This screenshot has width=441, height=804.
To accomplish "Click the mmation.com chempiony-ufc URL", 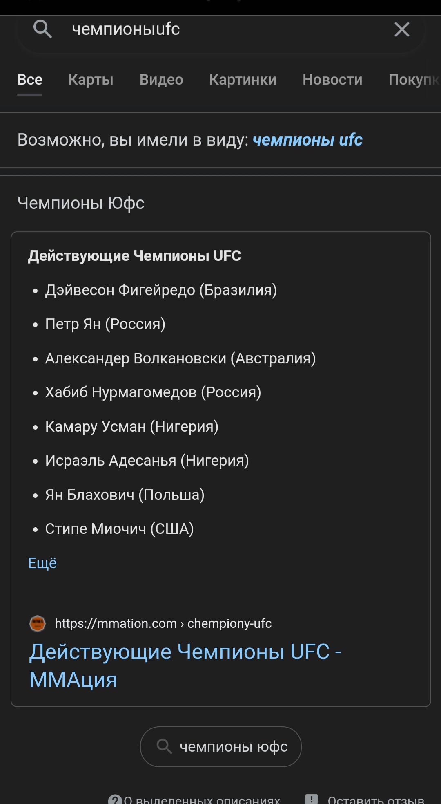I will click(163, 624).
